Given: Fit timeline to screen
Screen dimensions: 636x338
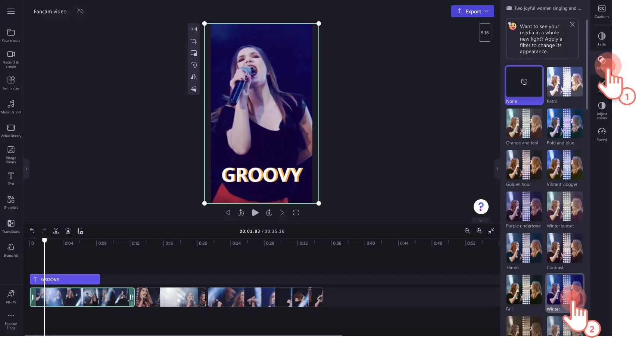Looking at the screenshot, I should pyautogui.click(x=491, y=231).
